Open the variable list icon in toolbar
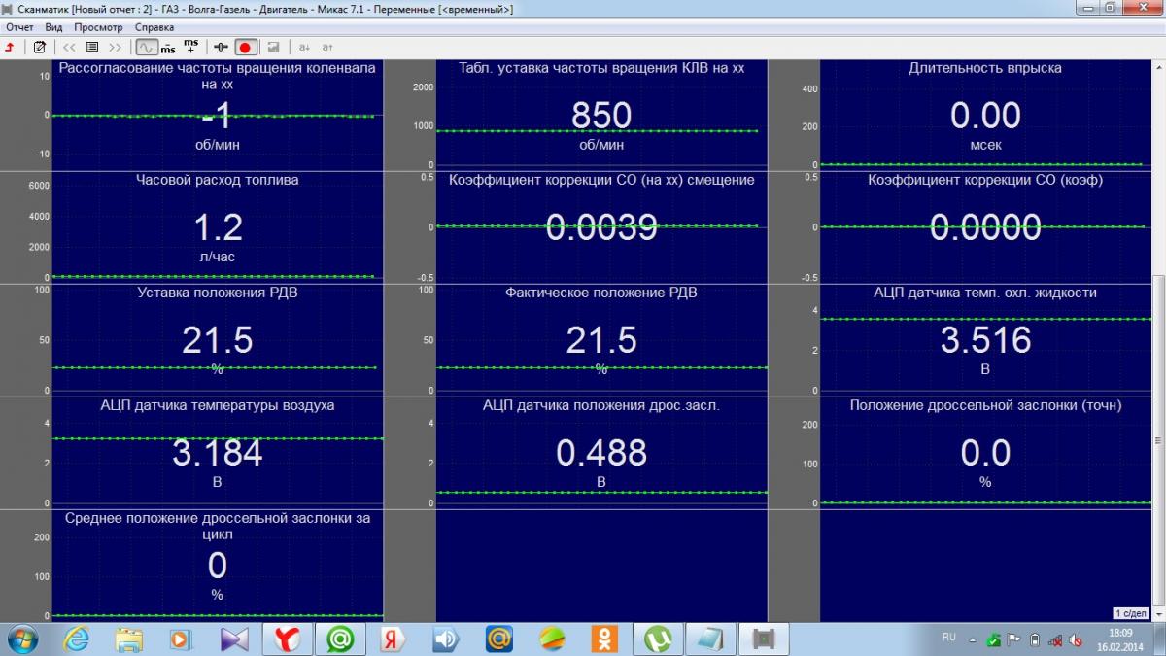The image size is (1166, 656). (92, 47)
